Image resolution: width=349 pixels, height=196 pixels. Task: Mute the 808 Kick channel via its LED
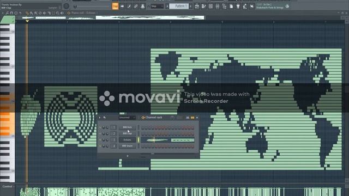100,127
